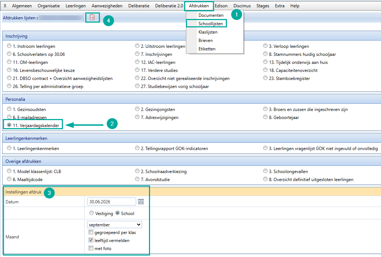Choose Model klassenlijst: CLB option

(x=9, y=171)
